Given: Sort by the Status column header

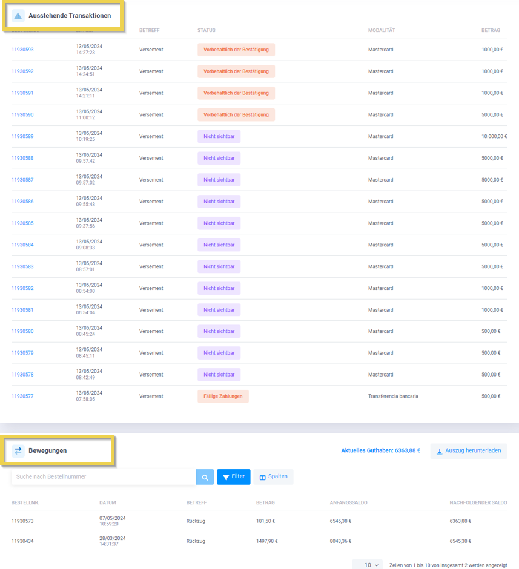Looking at the screenshot, I should point(206,31).
